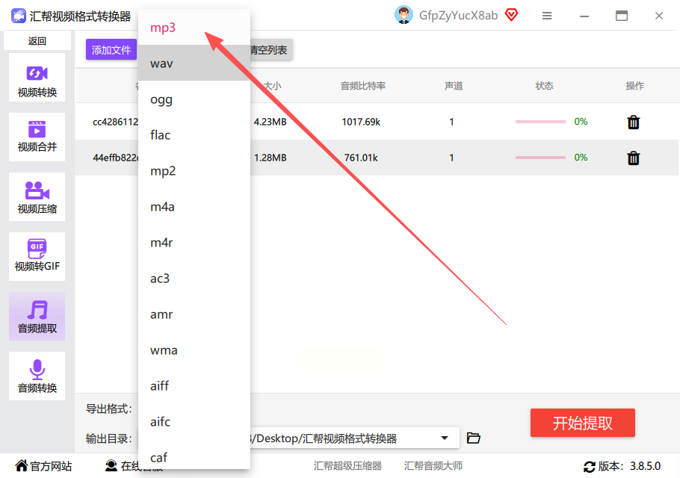Open the 音频转换 audio convert tool
The image size is (680, 478).
[37, 376]
